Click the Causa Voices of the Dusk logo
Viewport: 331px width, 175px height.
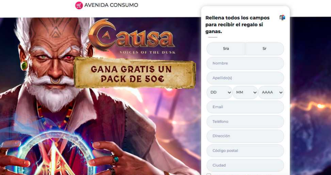click(132, 37)
